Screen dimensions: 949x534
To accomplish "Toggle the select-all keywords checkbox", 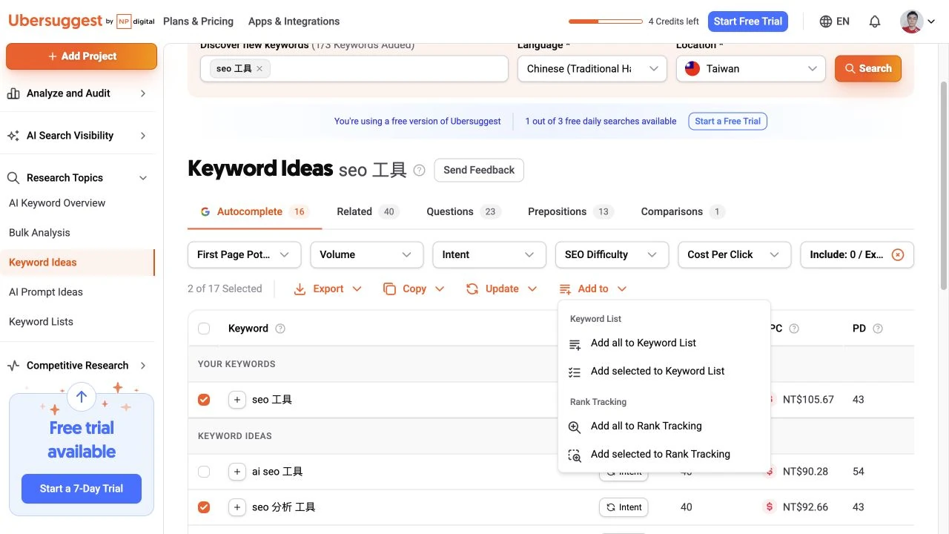I will tap(204, 329).
